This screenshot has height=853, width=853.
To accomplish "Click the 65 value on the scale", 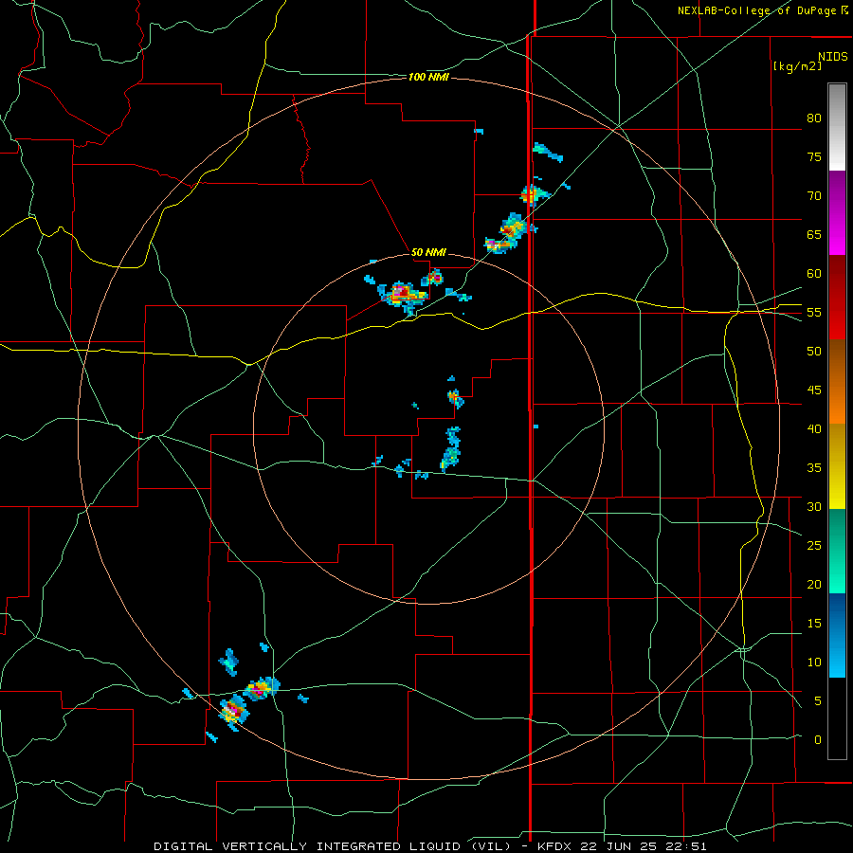I will [x=814, y=234].
